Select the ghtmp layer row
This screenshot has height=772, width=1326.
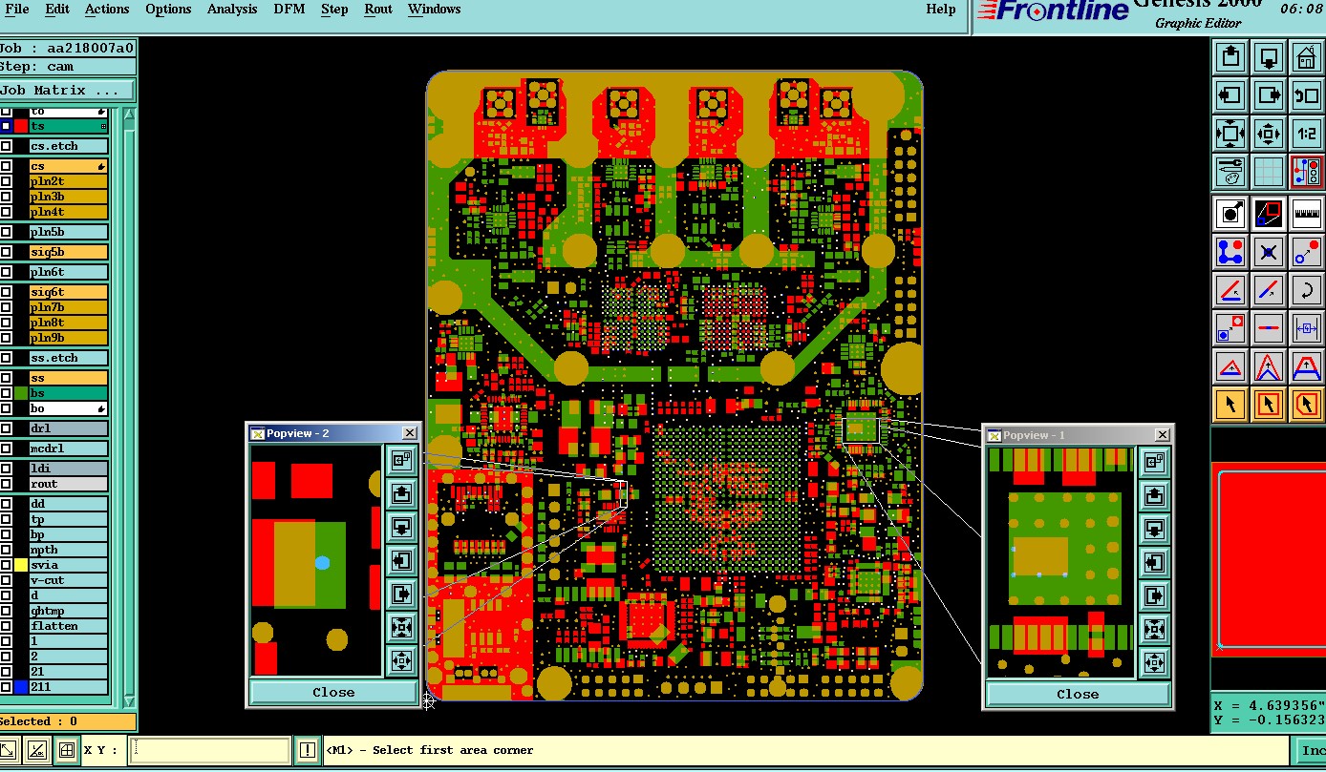click(68, 611)
